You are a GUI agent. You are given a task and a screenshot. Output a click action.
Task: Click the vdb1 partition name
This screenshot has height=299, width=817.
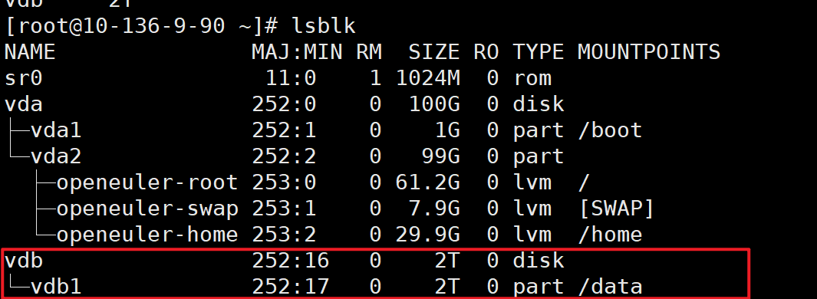56,287
